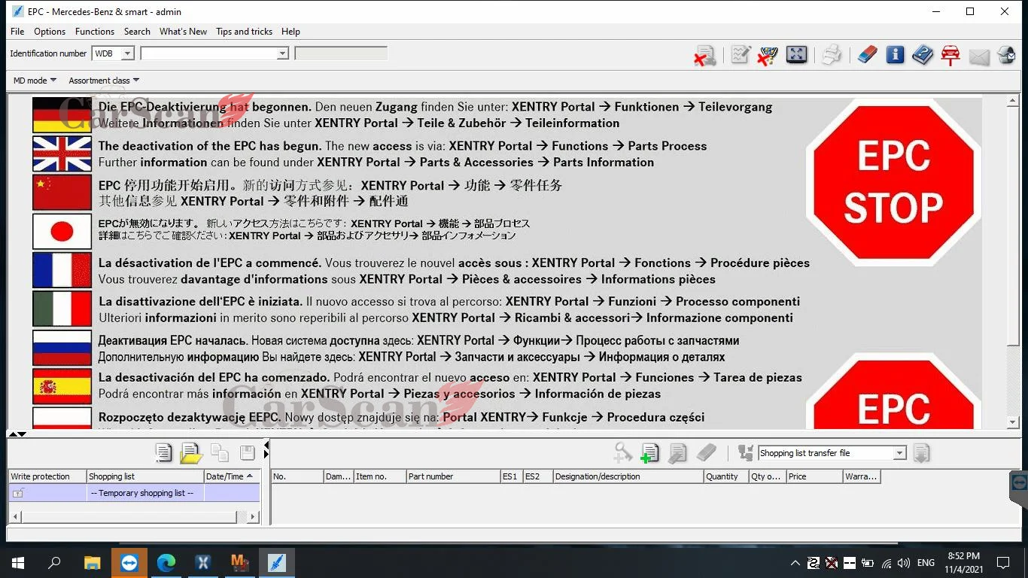
Task: Open the help book icon
Action: pyautogui.click(x=923, y=55)
